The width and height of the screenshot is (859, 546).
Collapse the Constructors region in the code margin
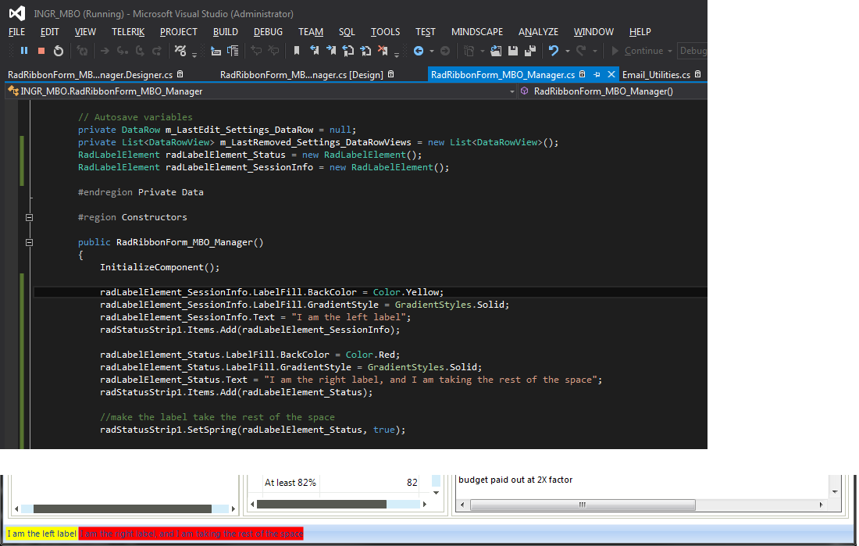coord(30,217)
